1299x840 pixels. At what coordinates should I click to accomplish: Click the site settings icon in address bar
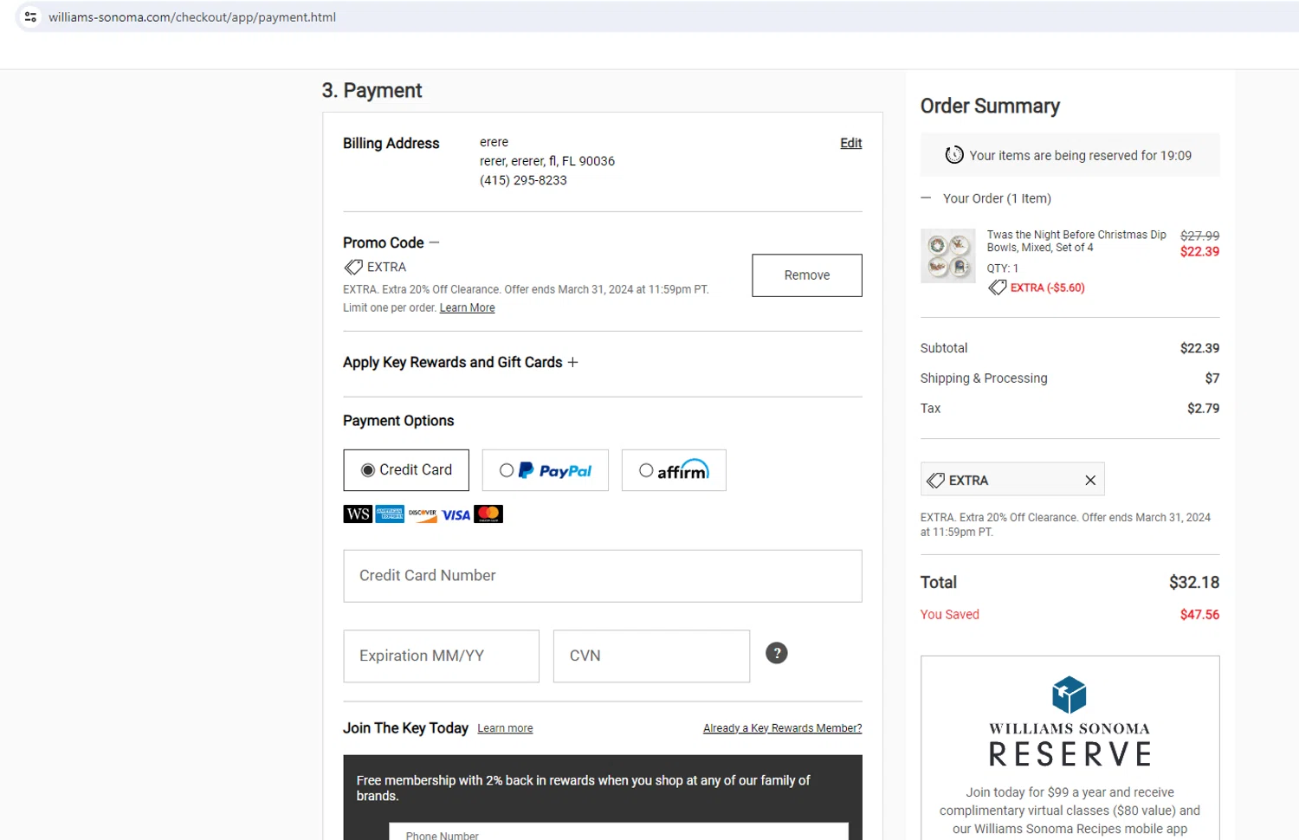coord(30,17)
